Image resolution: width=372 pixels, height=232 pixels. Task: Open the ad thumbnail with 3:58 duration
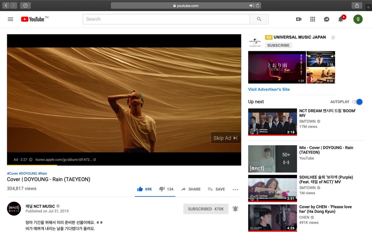click(321, 59)
